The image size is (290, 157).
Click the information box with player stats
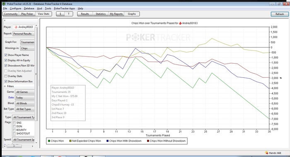(68, 103)
